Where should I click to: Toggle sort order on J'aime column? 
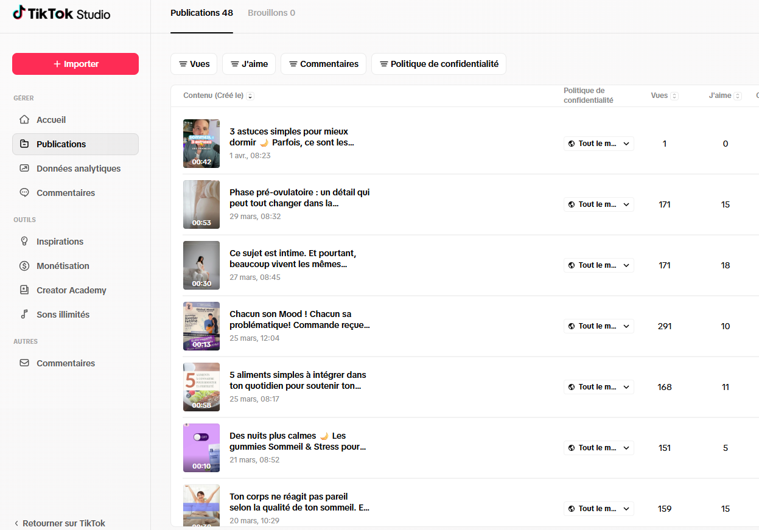[x=738, y=96]
